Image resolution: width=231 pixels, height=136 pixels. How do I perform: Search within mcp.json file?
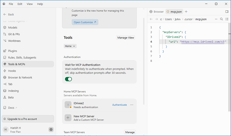tap(221, 19)
